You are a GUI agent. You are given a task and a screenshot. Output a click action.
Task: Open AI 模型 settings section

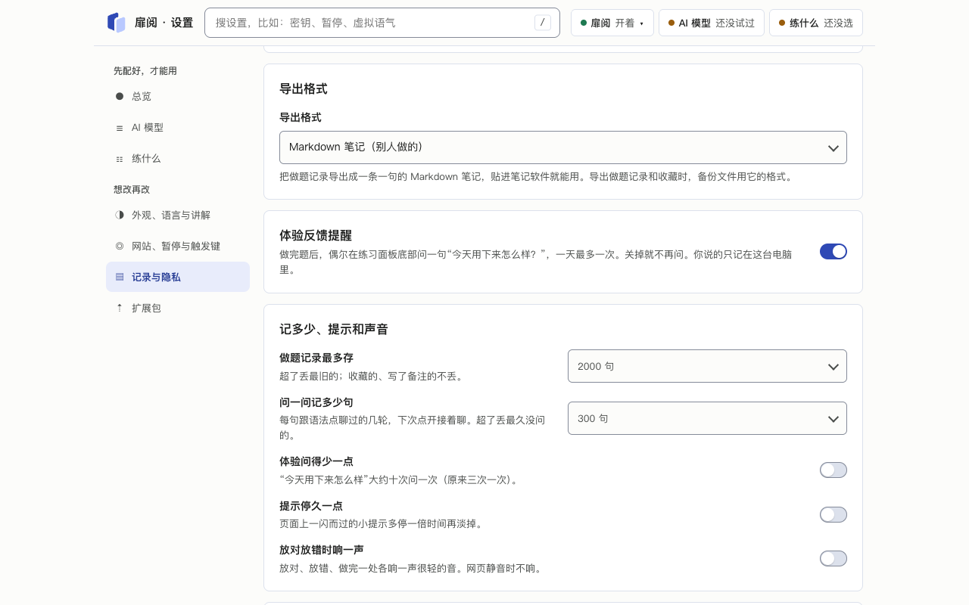[x=178, y=128]
